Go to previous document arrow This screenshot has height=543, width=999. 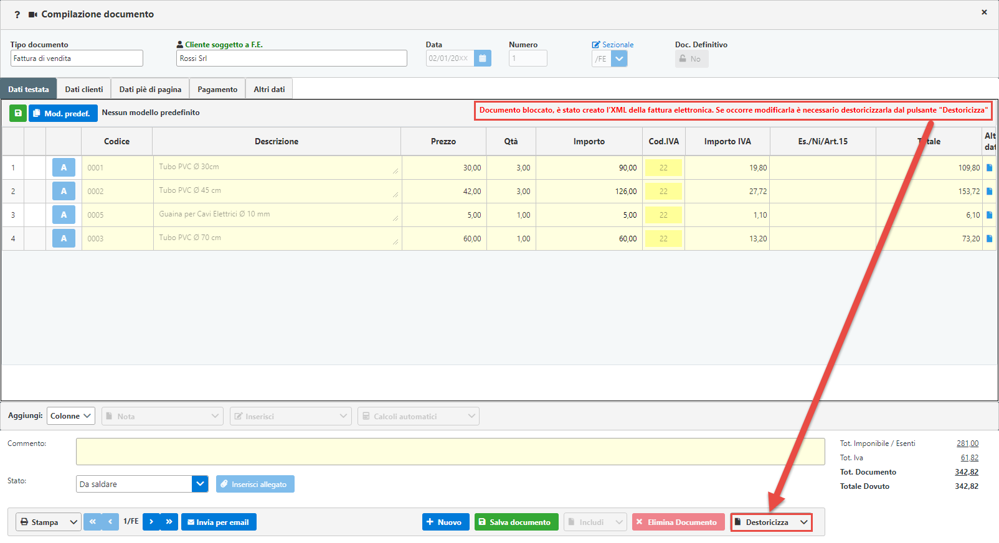pyautogui.click(x=110, y=522)
